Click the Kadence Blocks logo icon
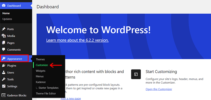The width and height of the screenshot is (211, 100). (x=4, y=95)
